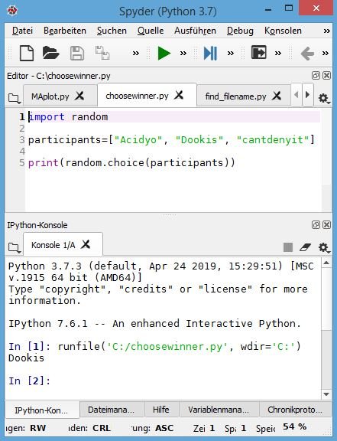Click the 'Dookis' output in console
337x441 pixels.
27,358
